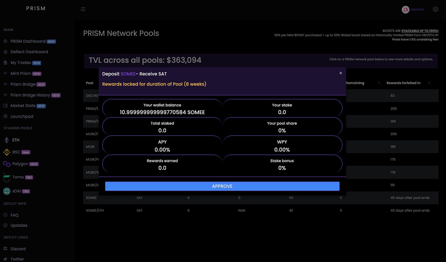Viewport: 446px width, 262px height.
Task: Click the FAQ info icon
Action: (x=5, y=215)
